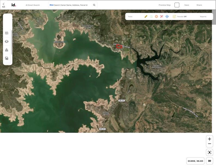Image resolution: width=216 pixels, height=167 pixels.
Task: Select the pale green drawing tool icon
Action: click(151, 17)
